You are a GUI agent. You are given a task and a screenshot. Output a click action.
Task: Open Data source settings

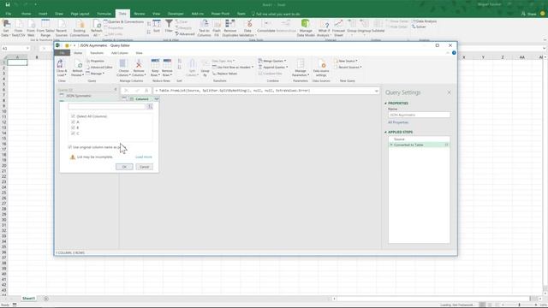coord(321,68)
